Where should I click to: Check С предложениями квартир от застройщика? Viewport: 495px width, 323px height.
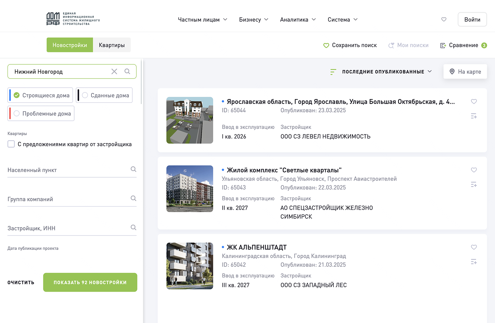click(x=11, y=144)
